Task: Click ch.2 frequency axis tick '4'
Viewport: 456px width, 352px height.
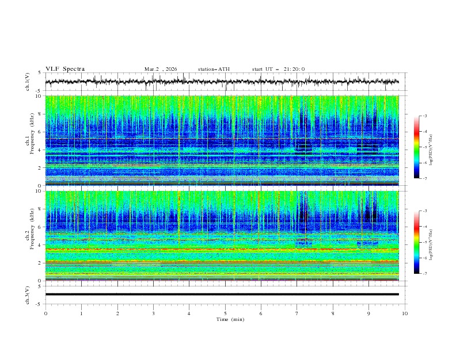Action: (x=40, y=245)
